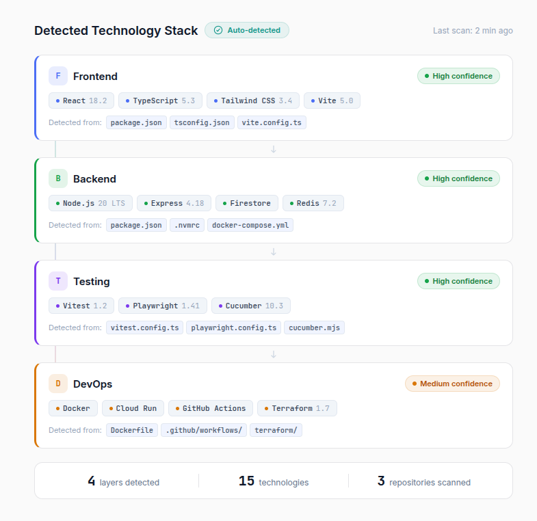Image resolution: width=537 pixels, height=521 pixels.
Task: Click the Testing layer heading
Action: (92, 281)
